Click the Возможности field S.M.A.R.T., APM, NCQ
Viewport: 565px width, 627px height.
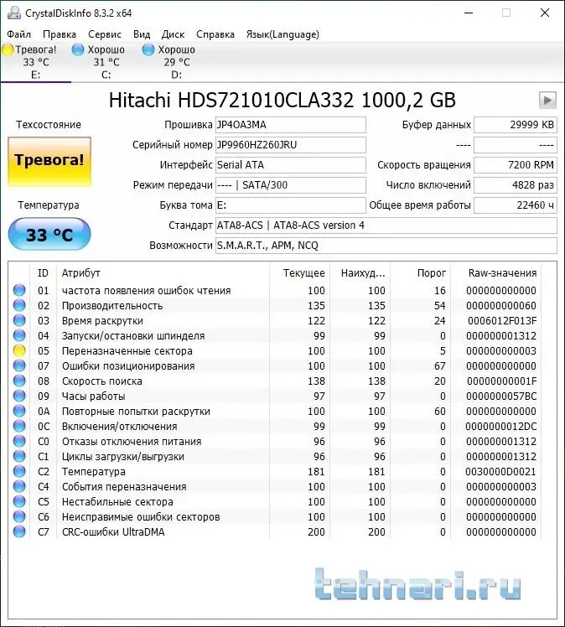pyautogui.click(x=386, y=246)
